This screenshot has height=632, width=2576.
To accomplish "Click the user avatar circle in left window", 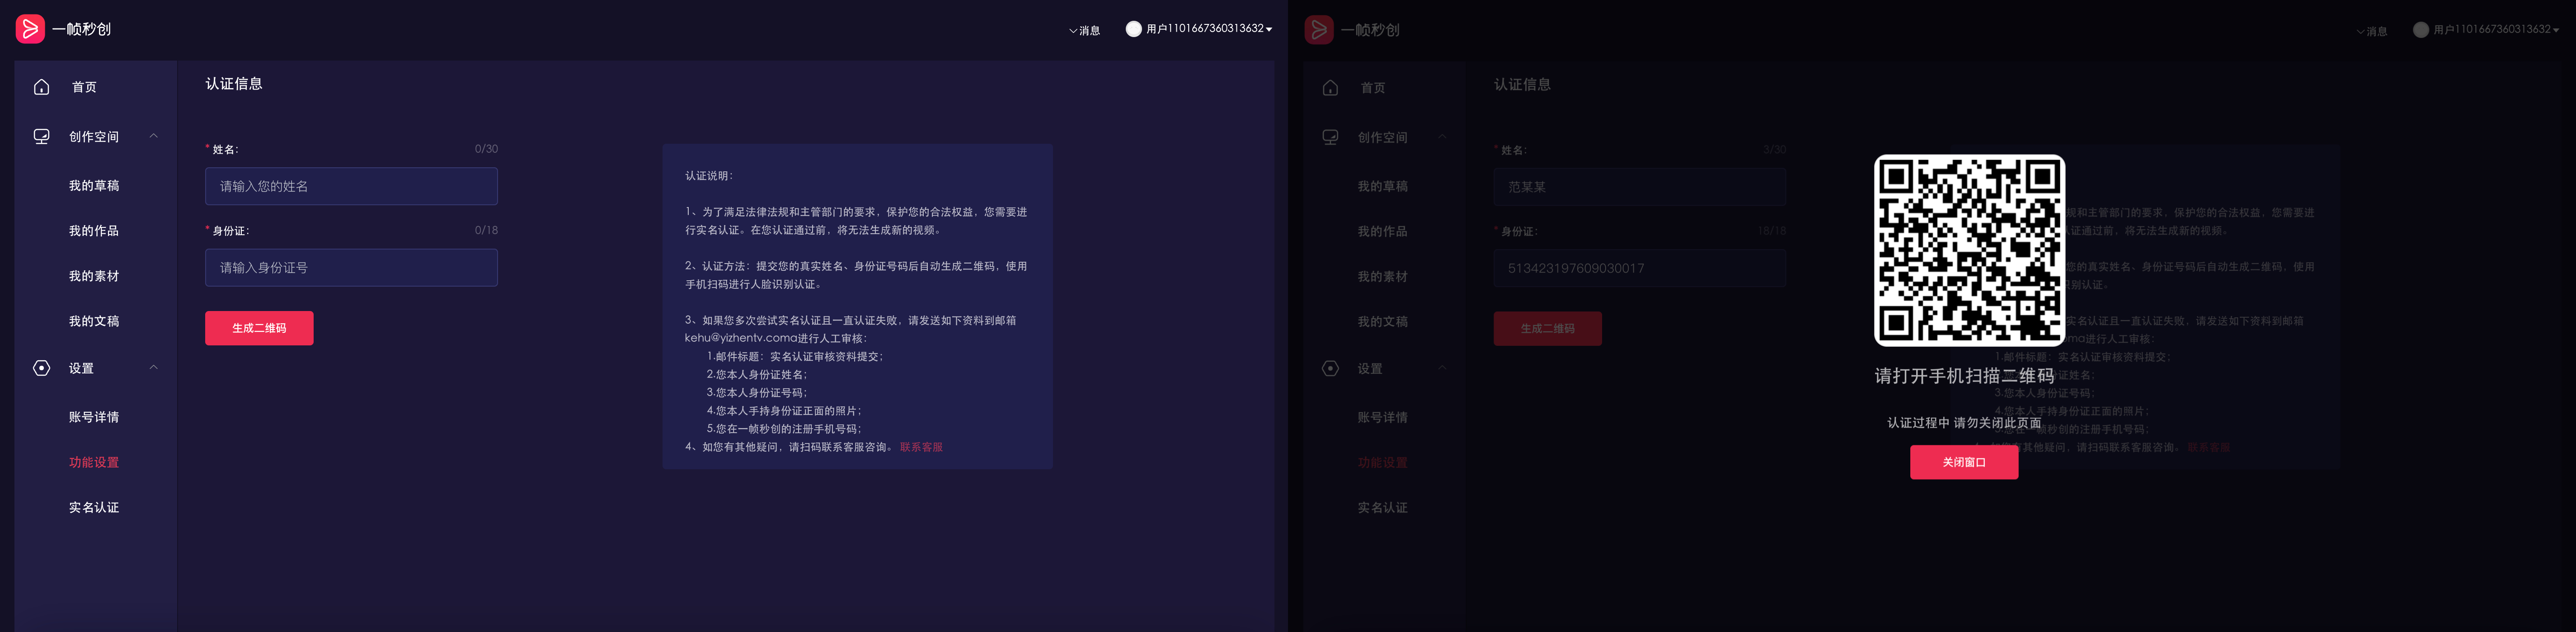I will (x=1133, y=29).
